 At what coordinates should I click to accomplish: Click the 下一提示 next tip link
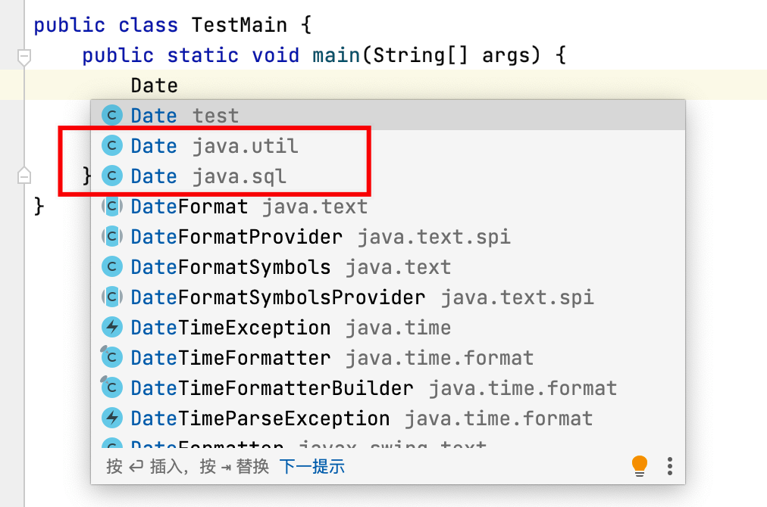(311, 466)
